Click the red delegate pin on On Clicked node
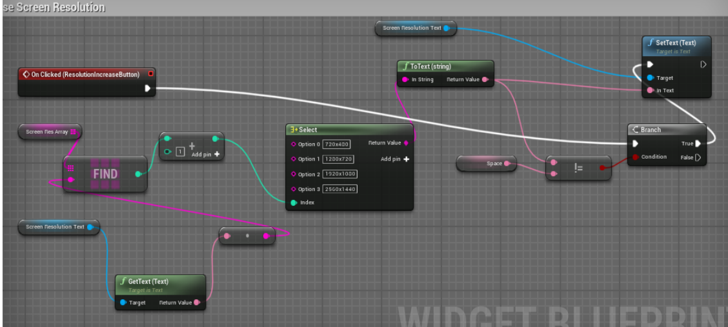The image size is (728, 327). point(150,74)
